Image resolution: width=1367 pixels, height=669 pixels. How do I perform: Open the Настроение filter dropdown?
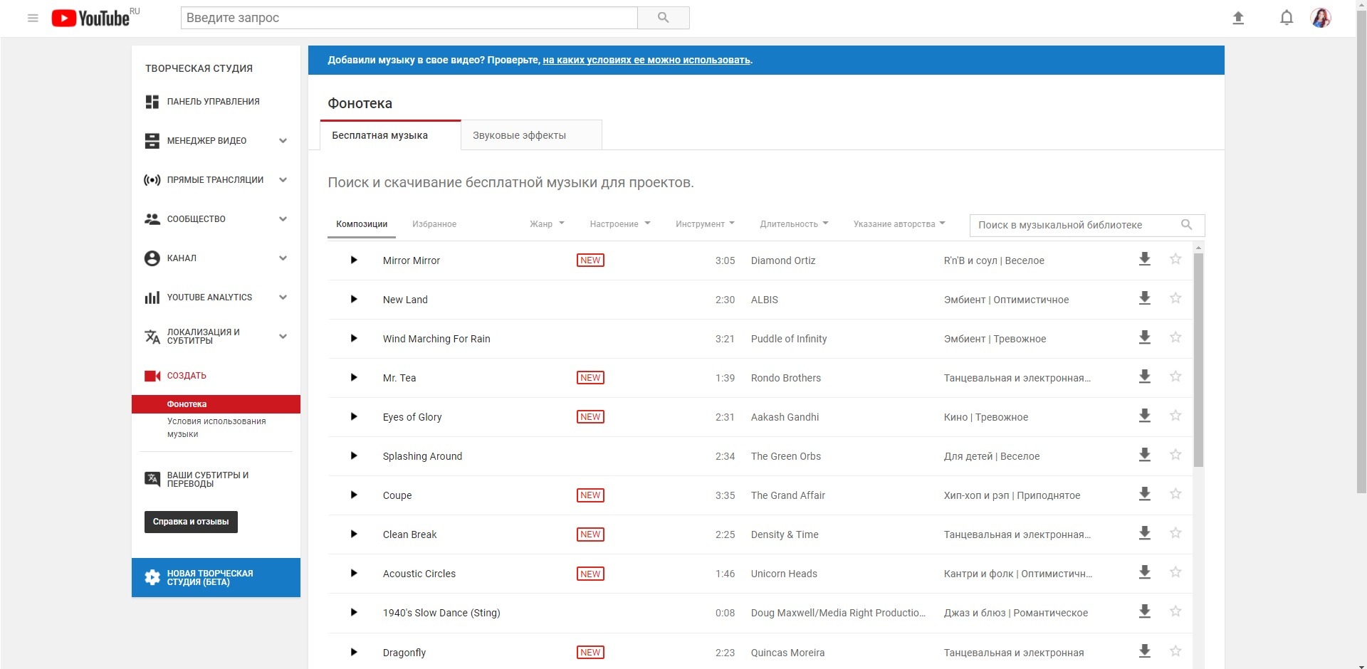[619, 224]
